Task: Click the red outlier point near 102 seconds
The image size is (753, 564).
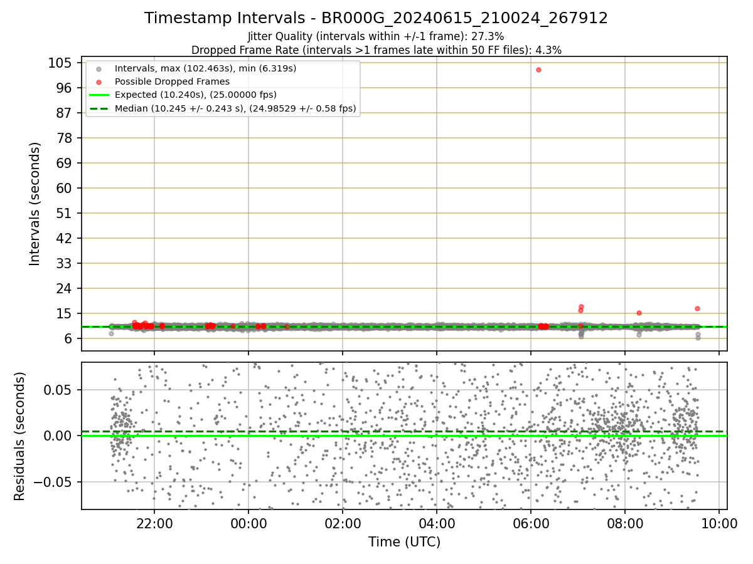Action: tap(538, 70)
